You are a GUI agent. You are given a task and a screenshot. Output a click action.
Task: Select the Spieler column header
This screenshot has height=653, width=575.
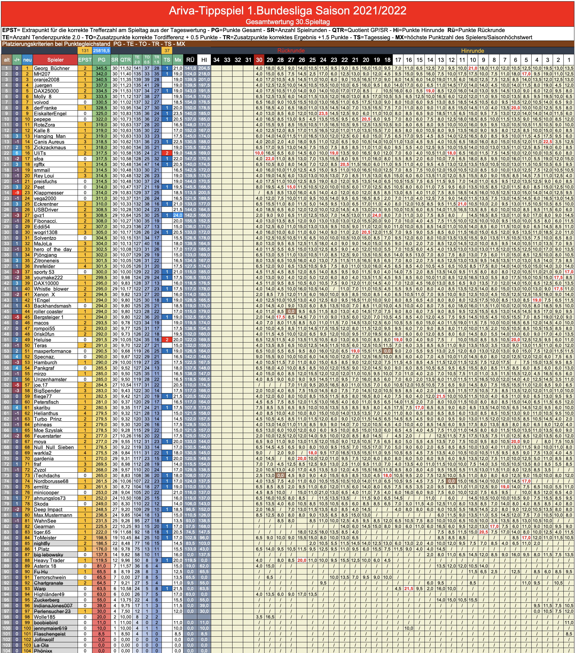(x=55, y=60)
